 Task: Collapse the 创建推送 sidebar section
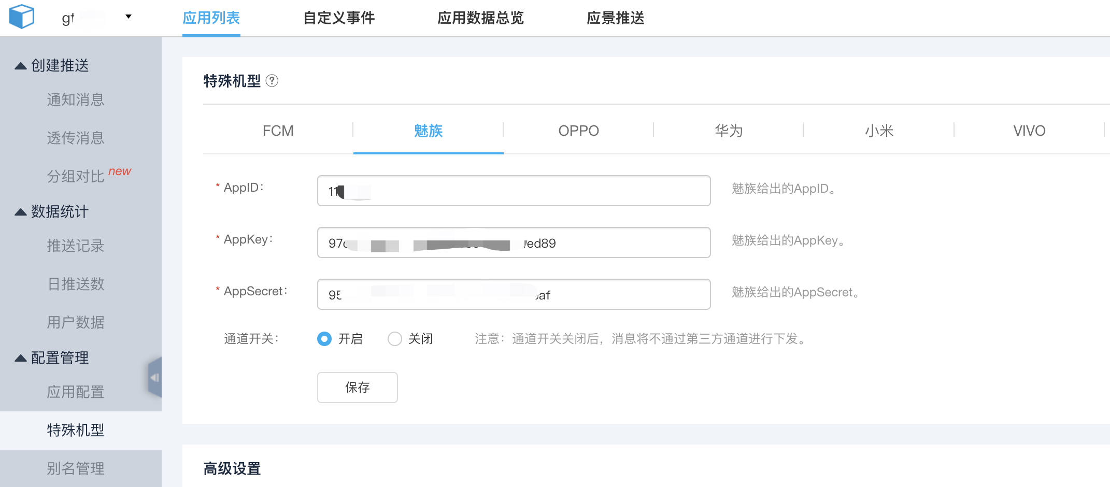(x=21, y=66)
